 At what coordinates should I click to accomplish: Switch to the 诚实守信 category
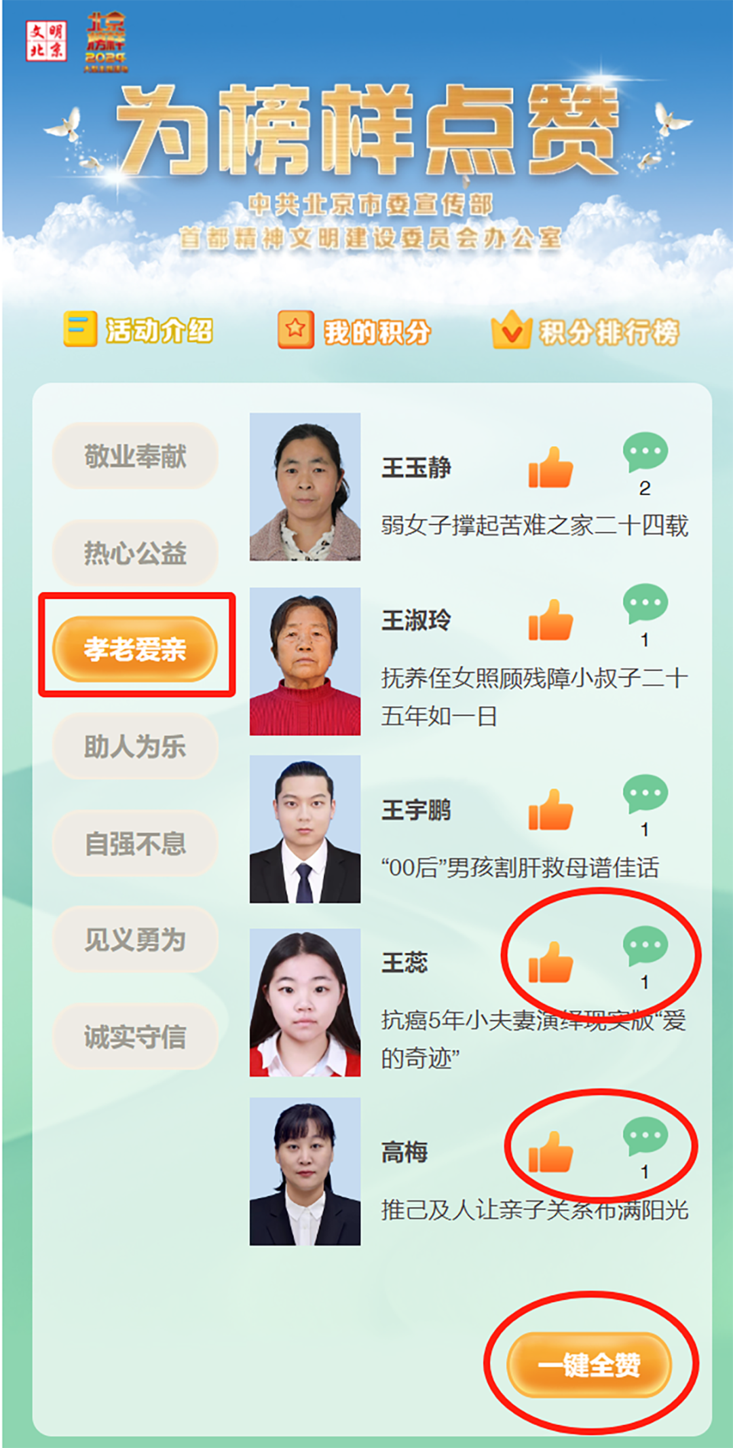pyautogui.click(x=135, y=1037)
